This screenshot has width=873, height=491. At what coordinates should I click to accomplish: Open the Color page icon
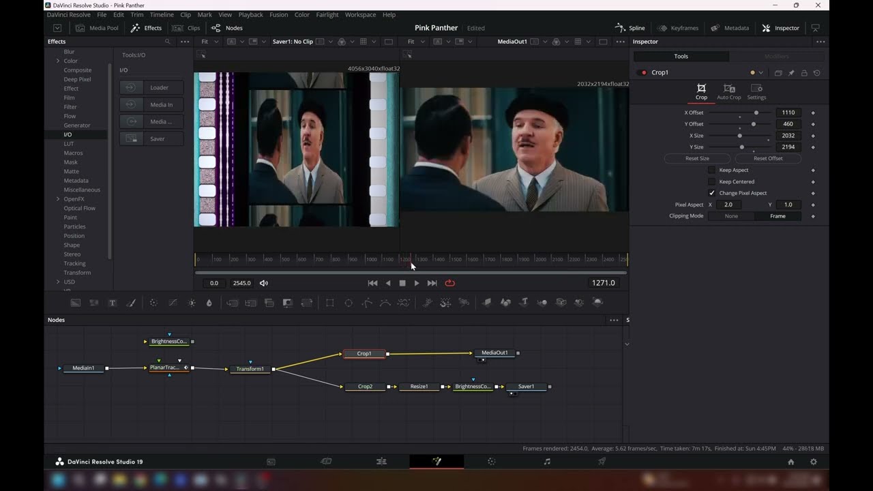click(492, 462)
